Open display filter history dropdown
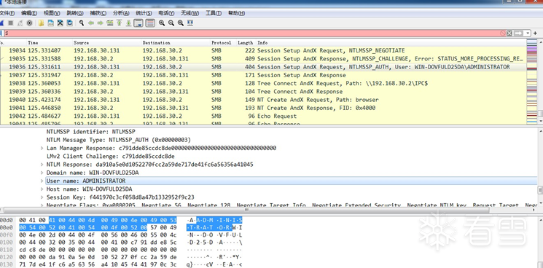This screenshot has height=268, width=543. [528, 33]
